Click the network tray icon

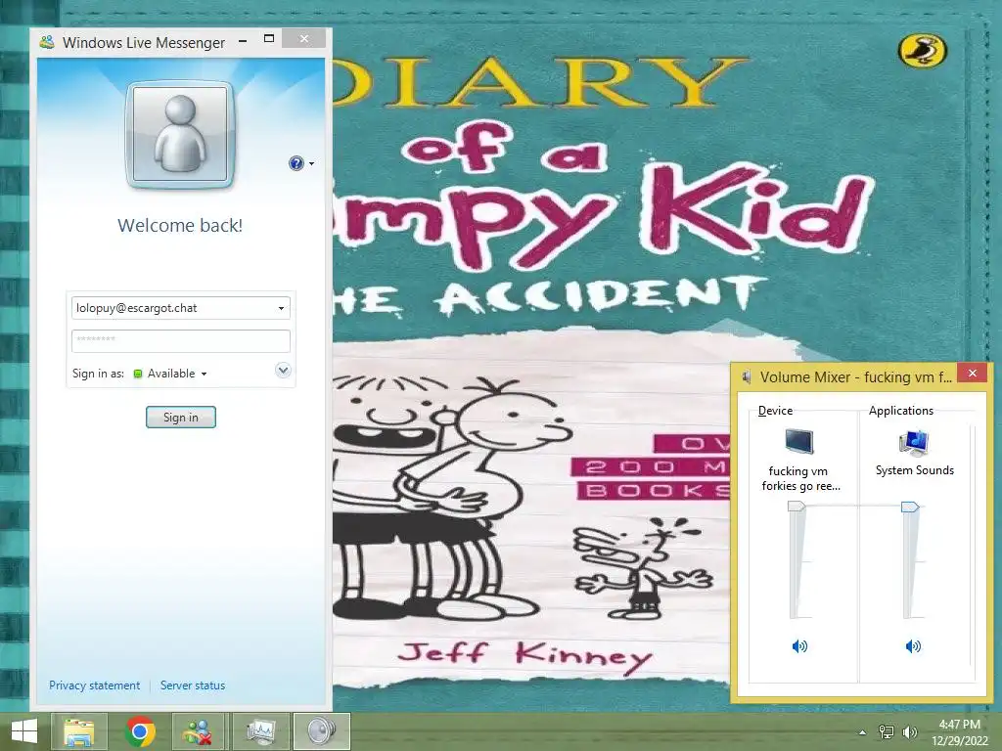(x=886, y=731)
